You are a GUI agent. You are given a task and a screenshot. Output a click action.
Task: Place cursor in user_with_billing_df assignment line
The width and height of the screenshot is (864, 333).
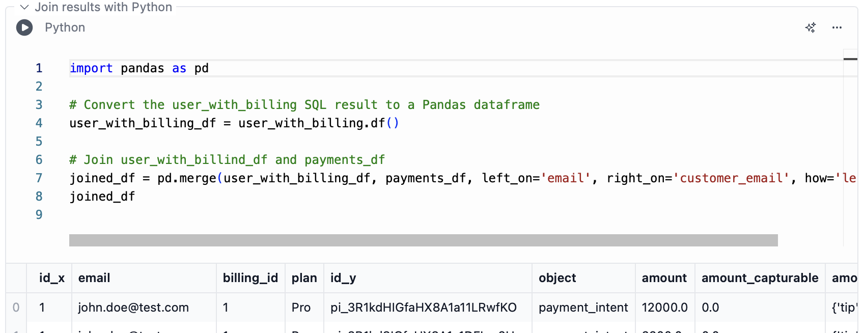click(x=234, y=123)
